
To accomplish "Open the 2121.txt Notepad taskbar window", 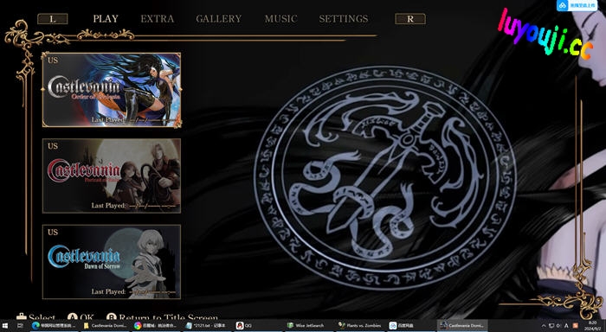I will pyautogui.click(x=207, y=326).
